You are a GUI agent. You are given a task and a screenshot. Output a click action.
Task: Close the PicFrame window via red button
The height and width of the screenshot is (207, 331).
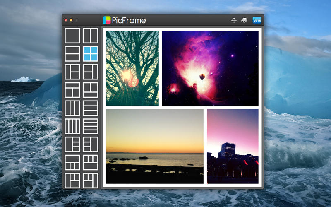[x=65, y=20]
